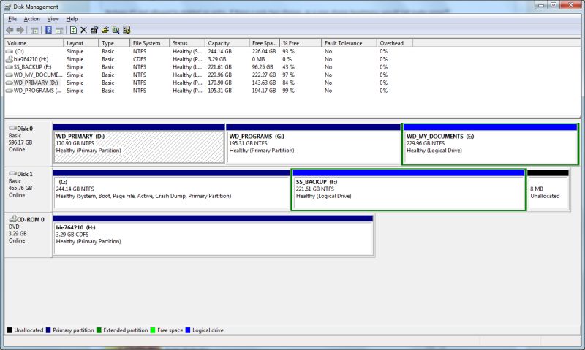Sort by the Type column header
This screenshot has height=350, width=585.
pyautogui.click(x=115, y=43)
